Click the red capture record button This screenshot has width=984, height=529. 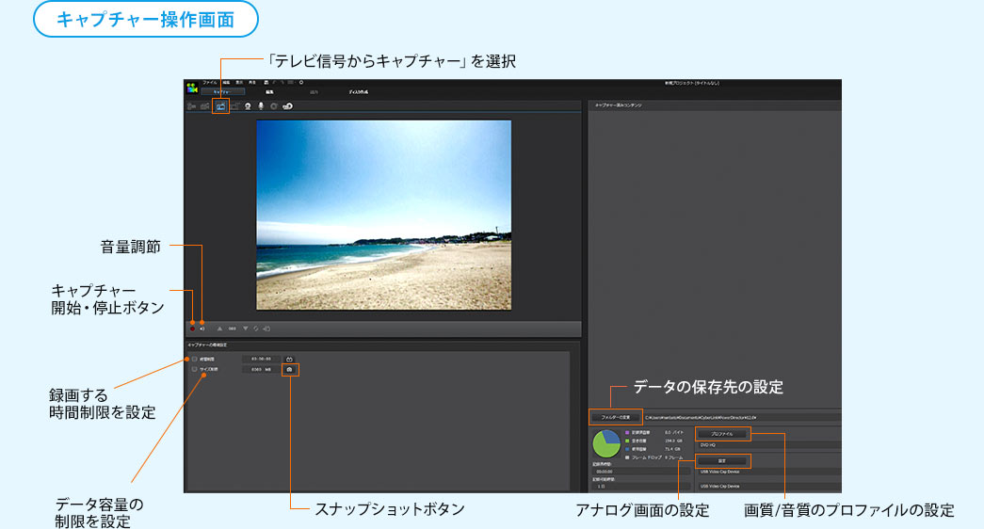coord(192,329)
